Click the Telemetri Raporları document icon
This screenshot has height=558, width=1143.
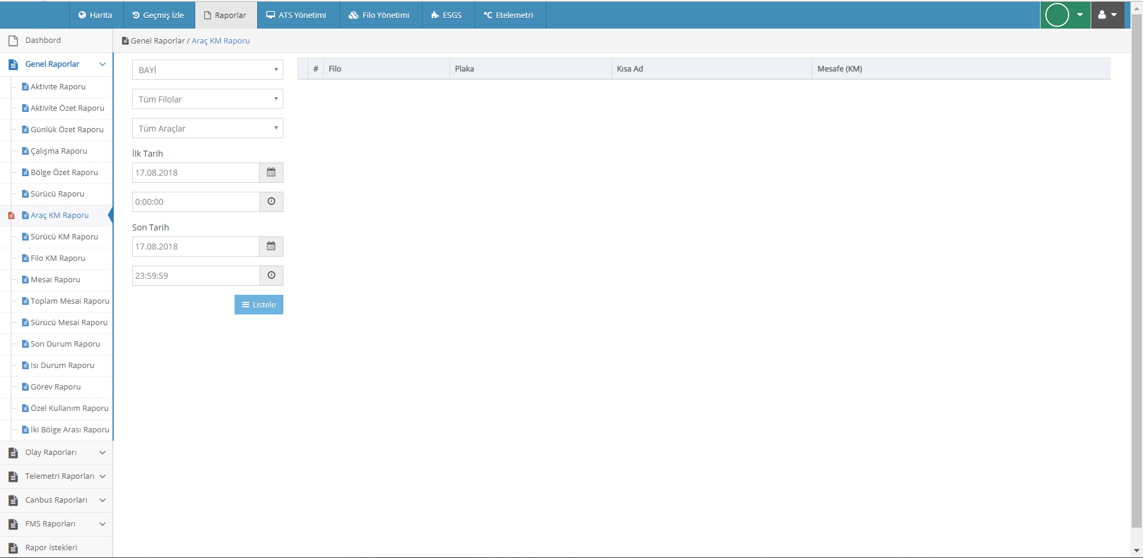[13, 476]
